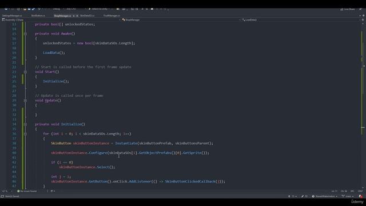Open the Assembly-CSharp project dropdown

61,20
